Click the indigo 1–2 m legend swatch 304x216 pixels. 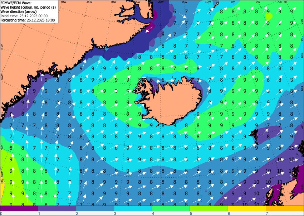click(x=57, y=208)
